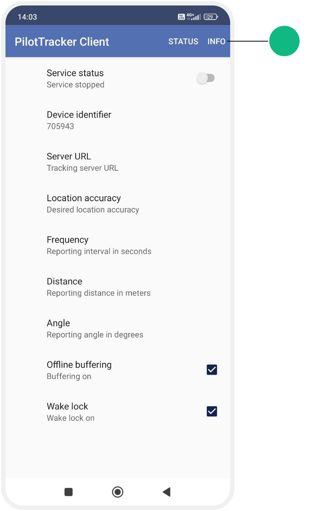Open the INFO menu item
Image resolution: width=309 pixels, height=511 pixels.
click(x=216, y=41)
